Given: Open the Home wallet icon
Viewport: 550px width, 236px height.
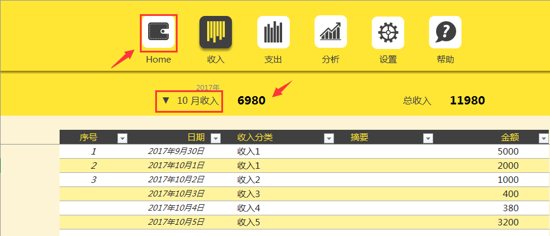Looking at the screenshot, I should [159, 32].
